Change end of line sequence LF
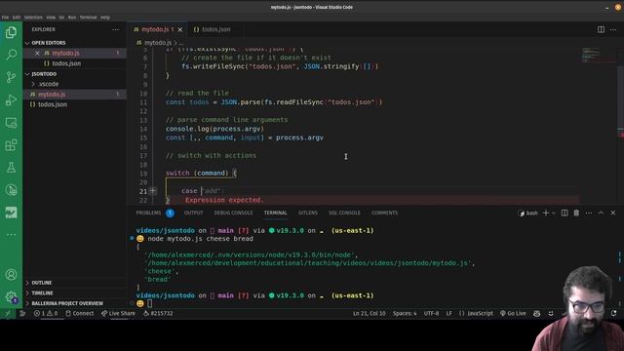The width and height of the screenshot is (624, 351). click(x=448, y=314)
